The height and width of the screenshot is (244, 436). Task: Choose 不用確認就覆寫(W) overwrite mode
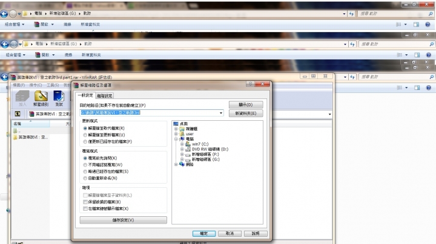pos(103,165)
